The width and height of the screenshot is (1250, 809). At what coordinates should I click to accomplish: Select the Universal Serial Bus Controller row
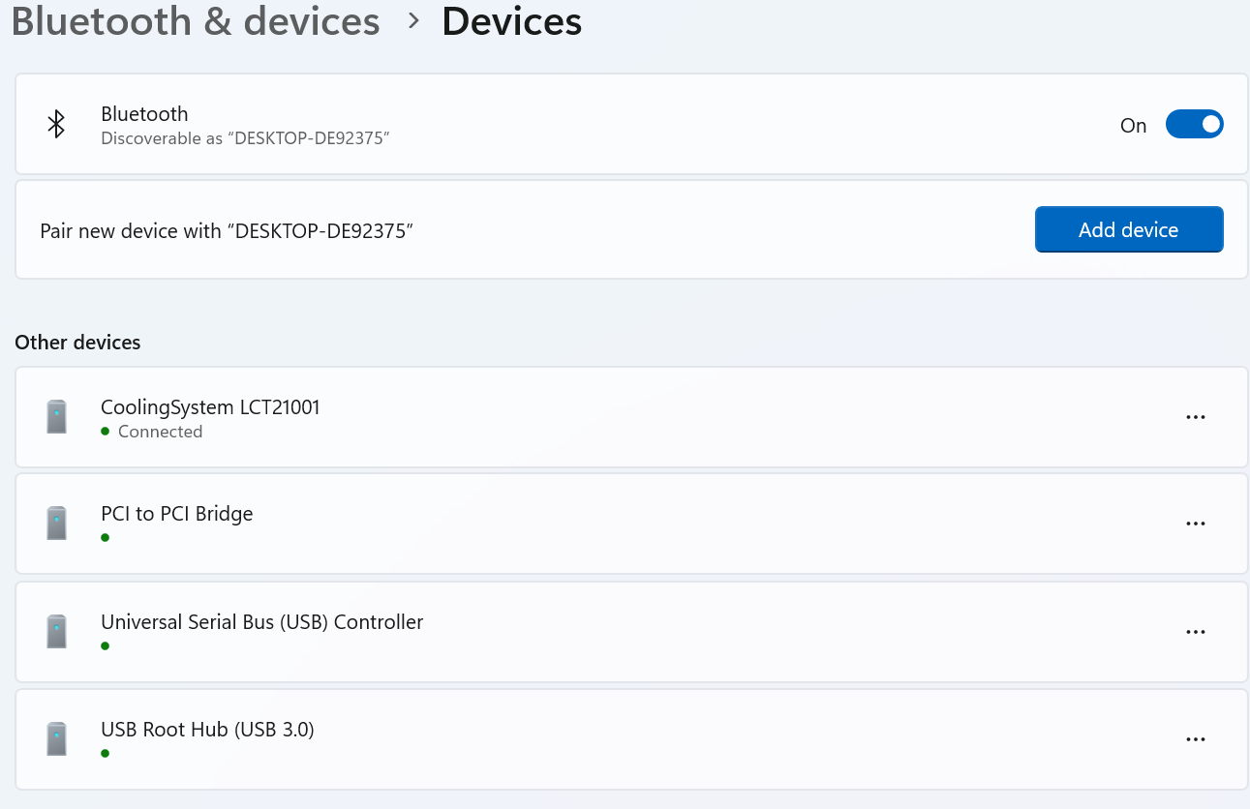(x=631, y=632)
